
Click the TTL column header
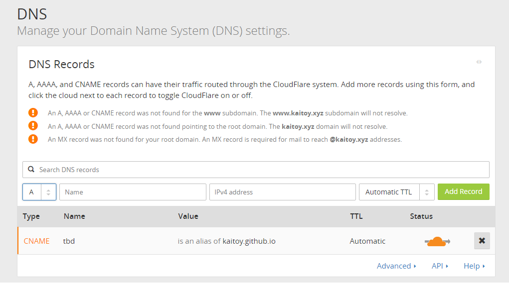click(356, 216)
